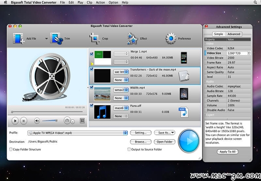Click the iPhone device icon for Merge 1.mp4
Image resolution: width=261 pixels, height=181 pixels.
point(184,58)
